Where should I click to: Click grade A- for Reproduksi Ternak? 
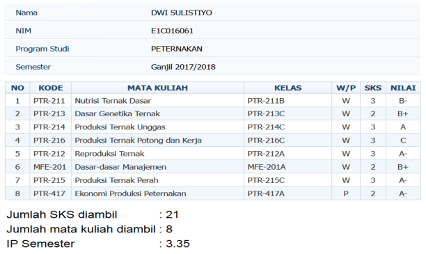(403, 154)
